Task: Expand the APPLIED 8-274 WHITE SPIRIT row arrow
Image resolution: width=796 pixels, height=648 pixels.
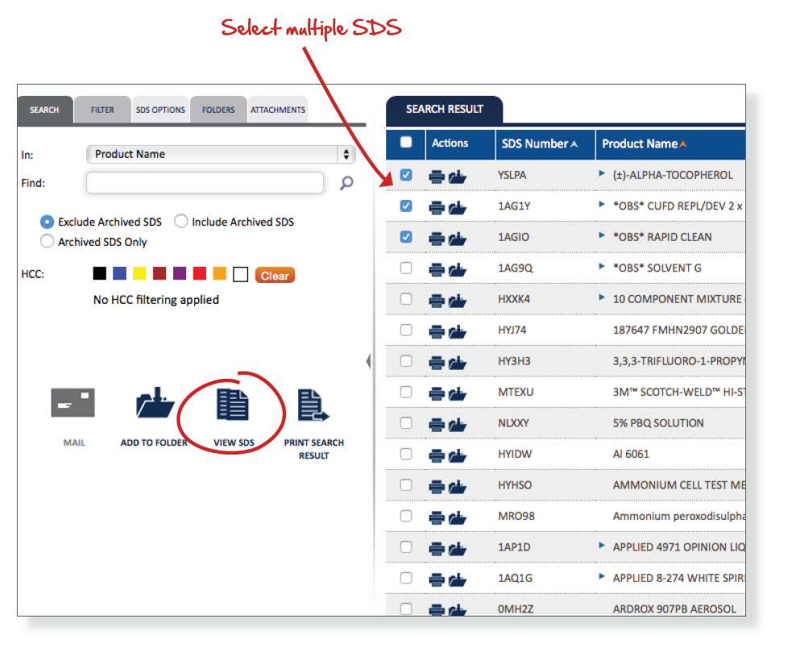Action: (602, 576)
